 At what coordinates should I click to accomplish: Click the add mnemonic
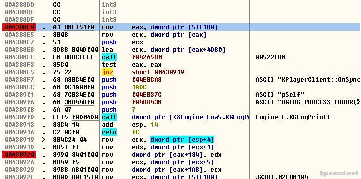coord(107,125)
